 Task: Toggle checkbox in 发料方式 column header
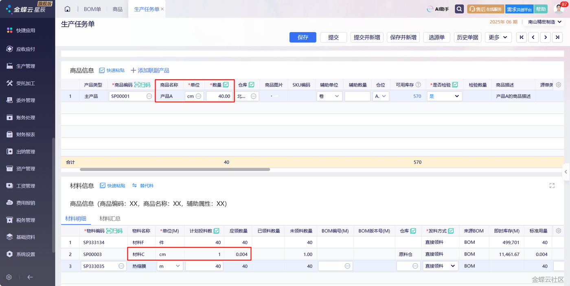451,231
